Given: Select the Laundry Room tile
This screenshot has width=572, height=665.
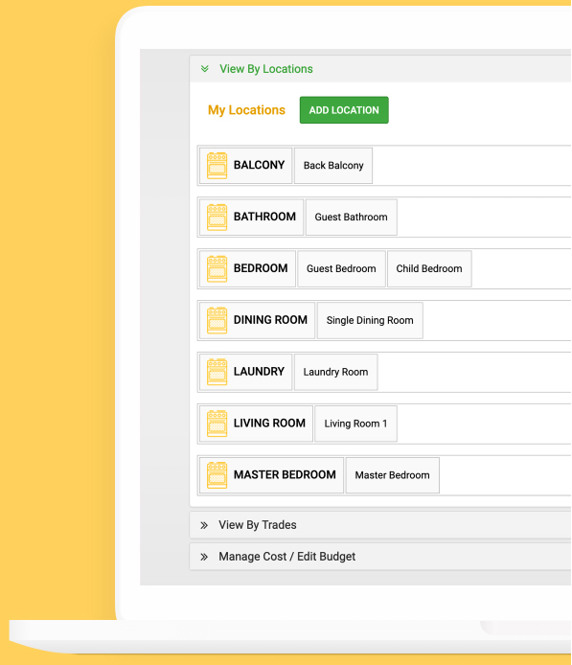Looking at the screenshot, I should 335,372.
